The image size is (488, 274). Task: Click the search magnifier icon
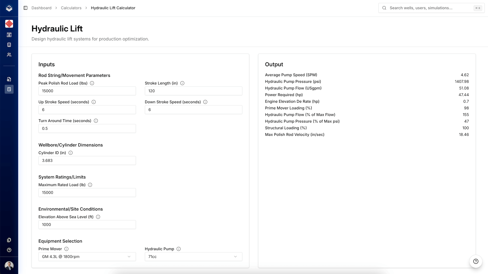(384, 8)
